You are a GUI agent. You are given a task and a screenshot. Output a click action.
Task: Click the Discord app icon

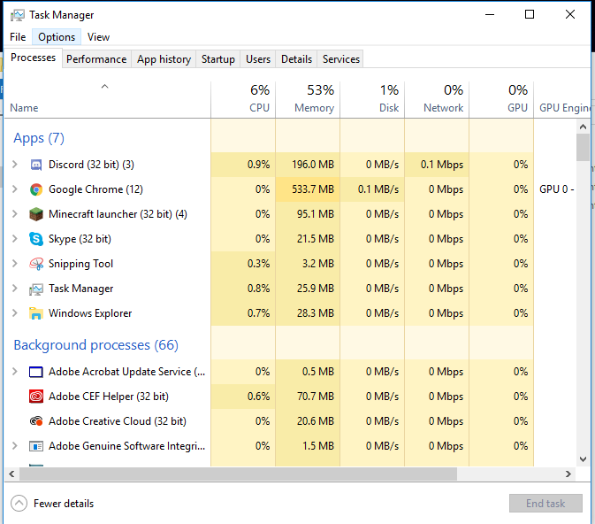36,165
